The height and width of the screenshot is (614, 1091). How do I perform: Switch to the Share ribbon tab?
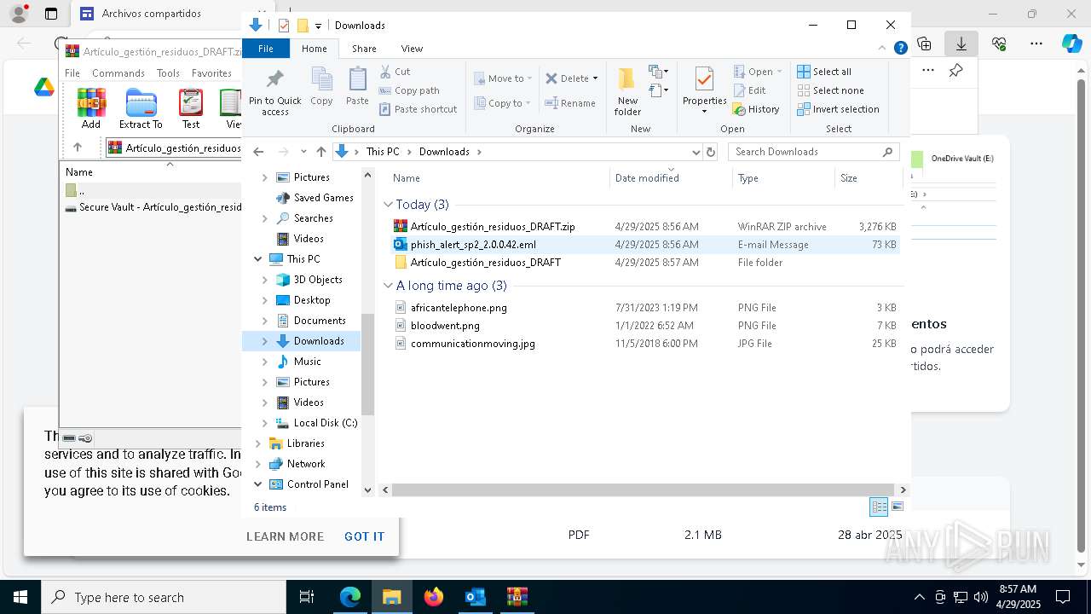tap(364, 49)
